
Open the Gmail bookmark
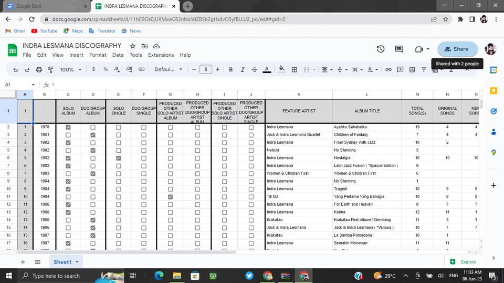15,31
